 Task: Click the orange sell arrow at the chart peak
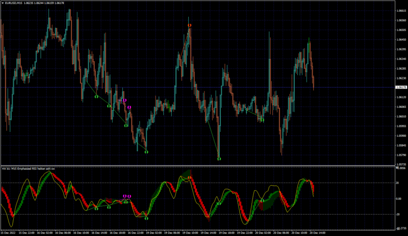point(189,25)
